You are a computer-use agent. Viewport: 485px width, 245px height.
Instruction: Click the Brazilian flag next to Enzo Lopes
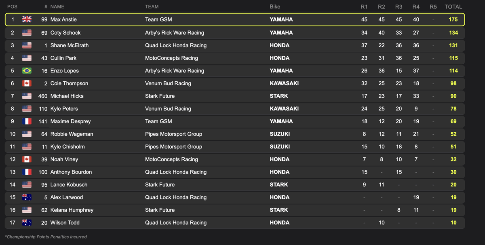coord(27,71)
